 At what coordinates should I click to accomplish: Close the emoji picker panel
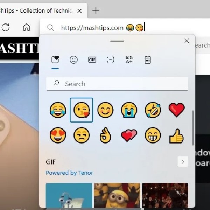(x=187, y=41)
